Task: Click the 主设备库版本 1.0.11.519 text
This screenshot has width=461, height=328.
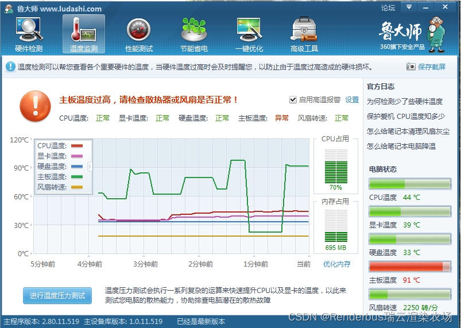Action: (123, 321)
